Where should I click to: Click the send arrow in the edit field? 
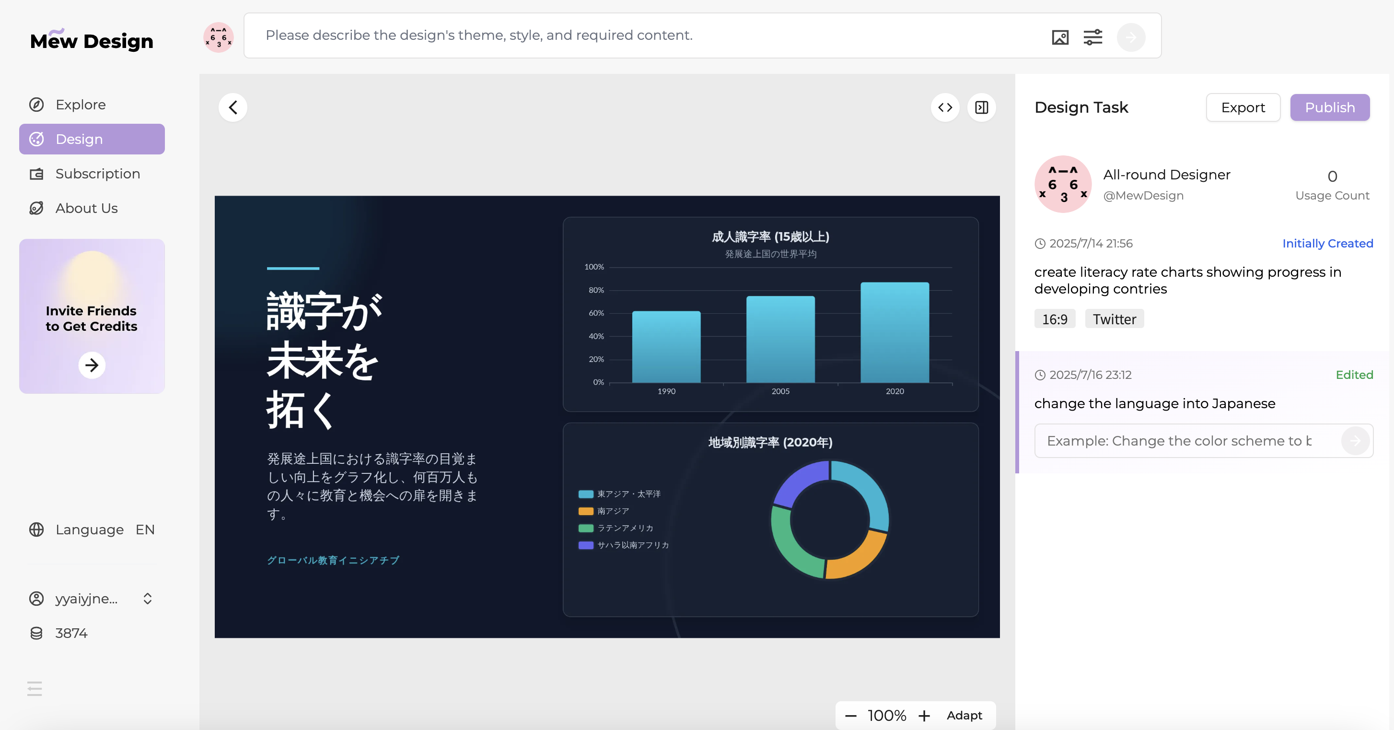(1355, 441)
